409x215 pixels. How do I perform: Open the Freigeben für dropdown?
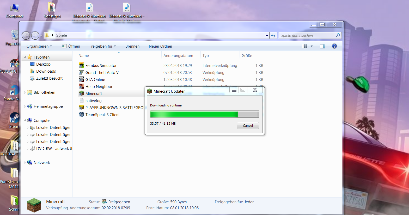click(x=102, y=46)
